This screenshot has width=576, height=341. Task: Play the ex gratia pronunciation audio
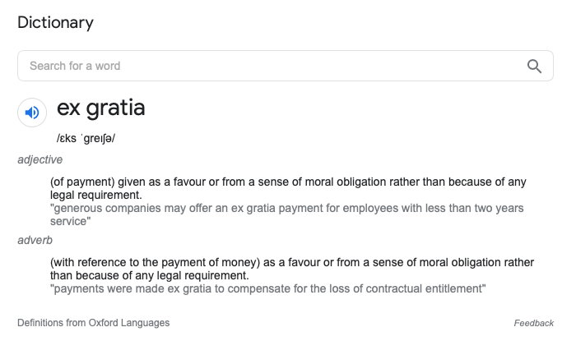[32, 113]
